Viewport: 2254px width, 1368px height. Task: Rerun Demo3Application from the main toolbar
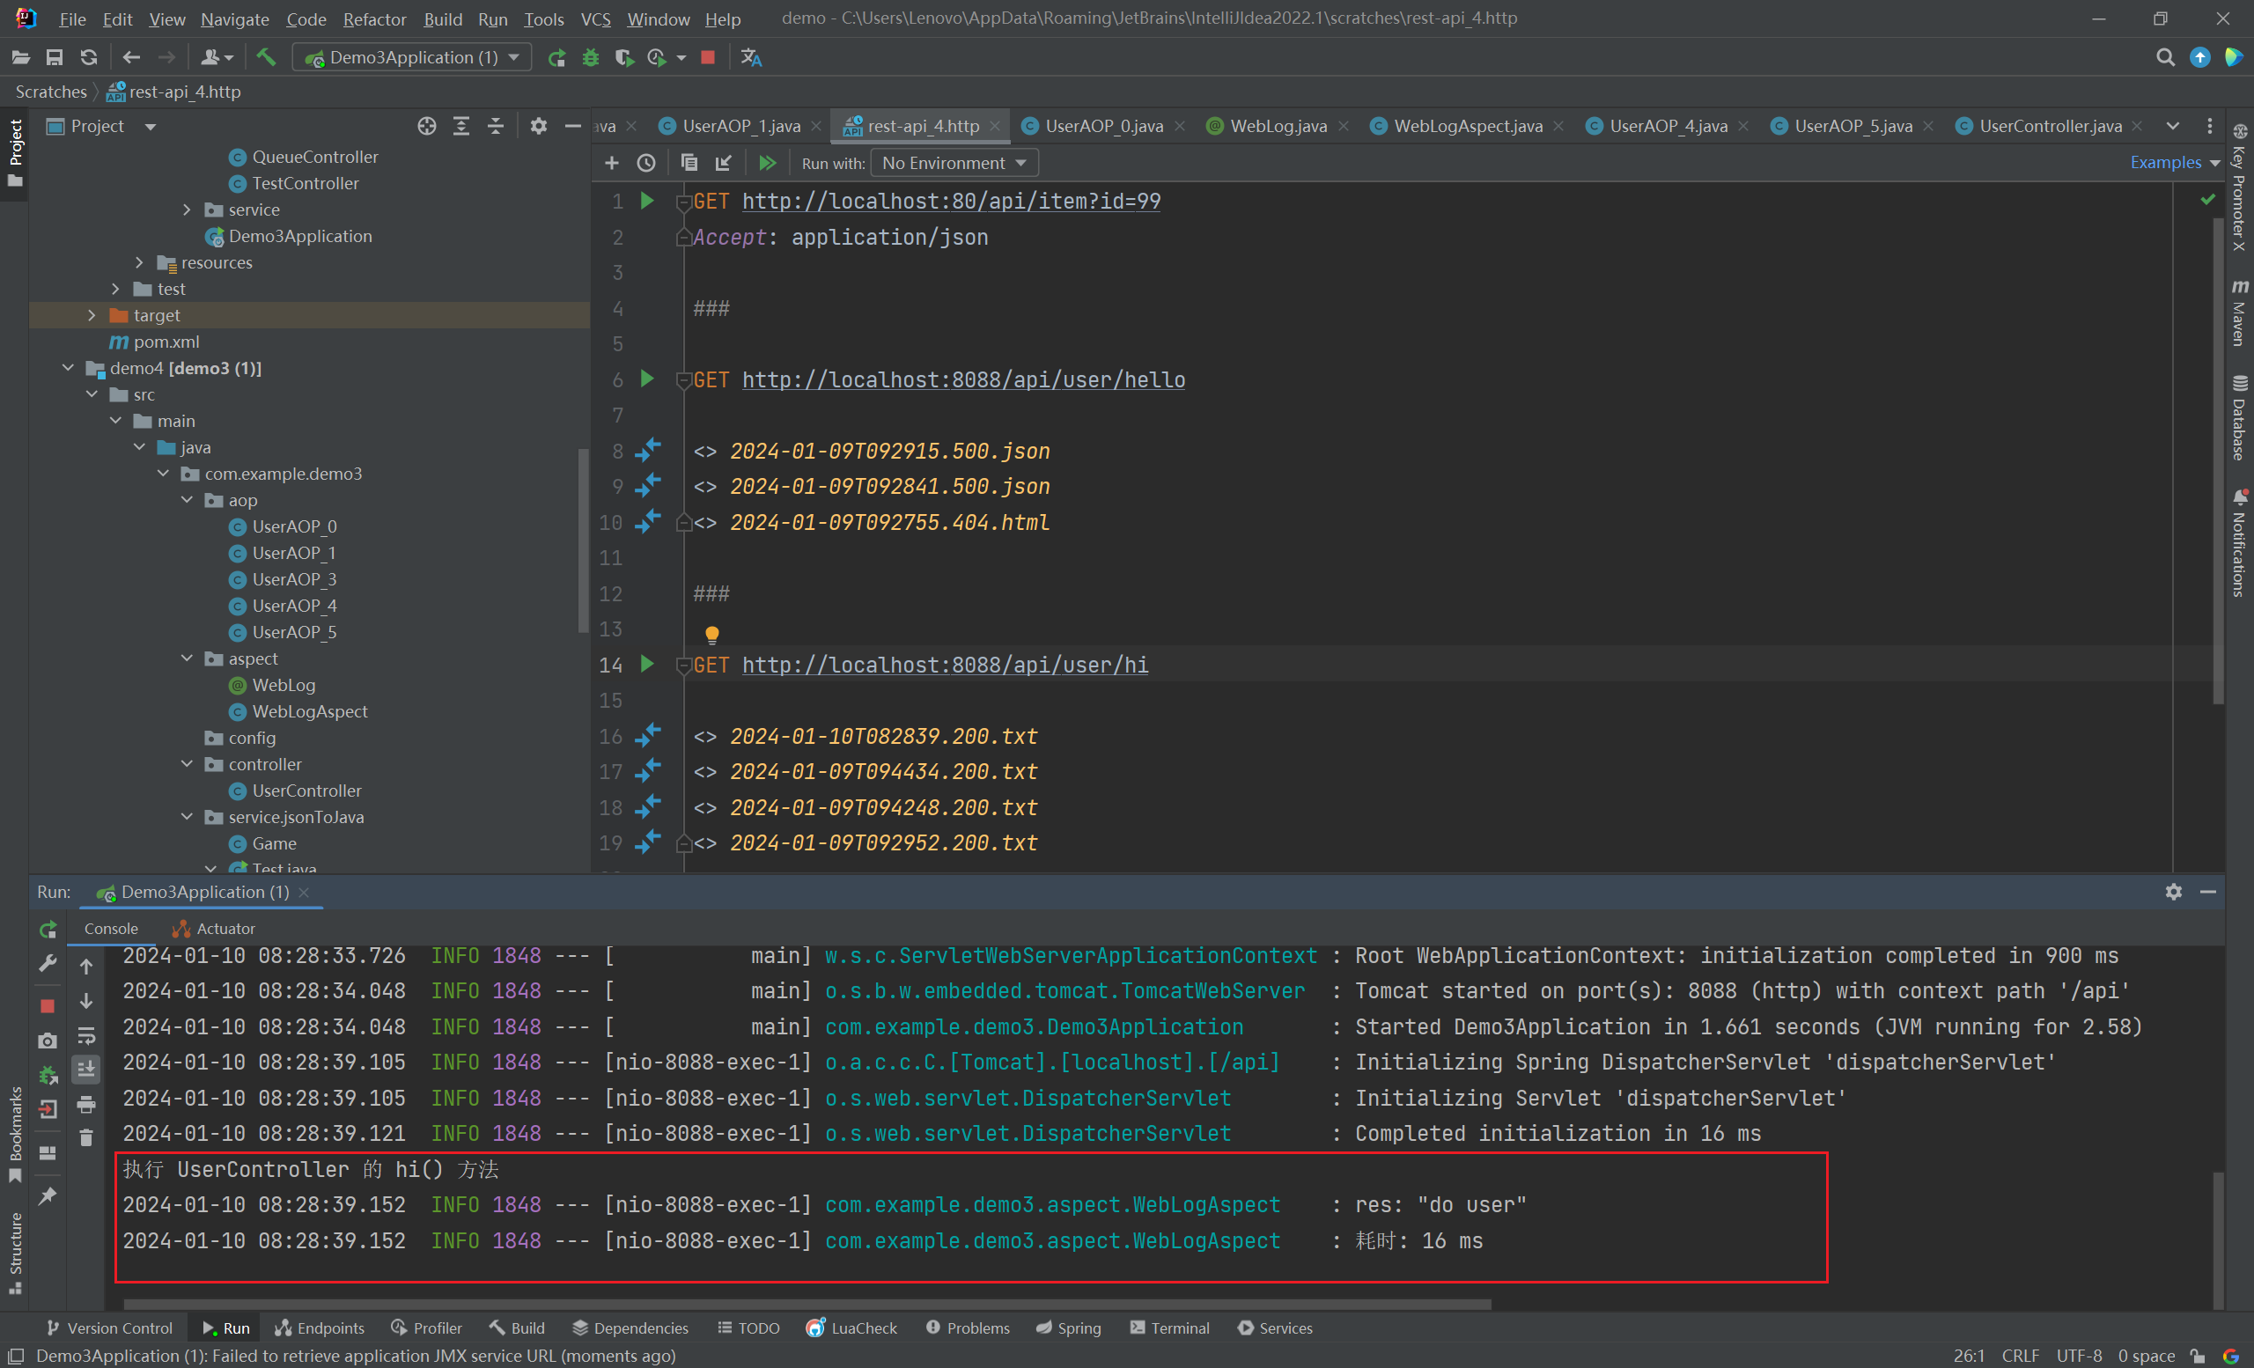click(556, 57)
